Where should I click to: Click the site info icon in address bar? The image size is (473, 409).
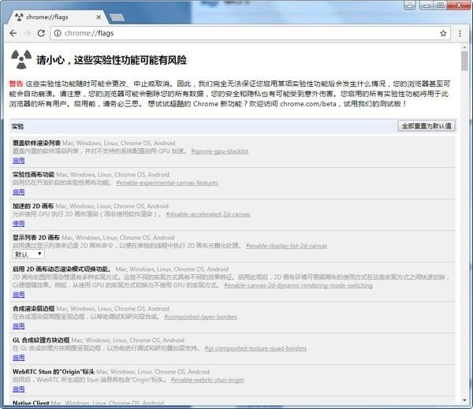[59, 33]
